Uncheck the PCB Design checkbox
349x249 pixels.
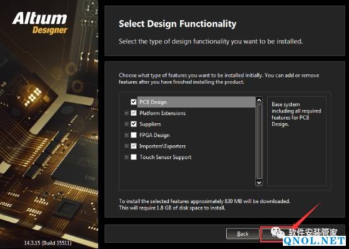coord(134,102)
